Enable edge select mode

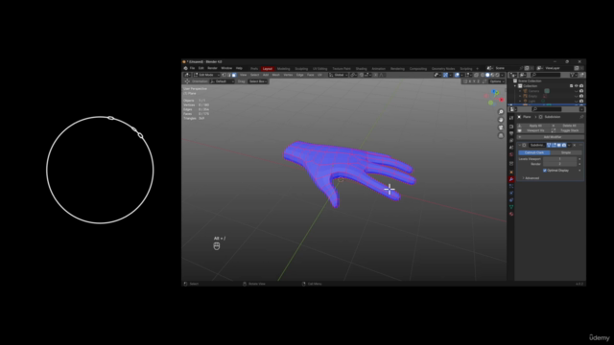pyautogui.click(x=229, y=75)
